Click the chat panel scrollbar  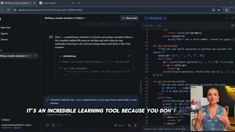tap(140, 88)
